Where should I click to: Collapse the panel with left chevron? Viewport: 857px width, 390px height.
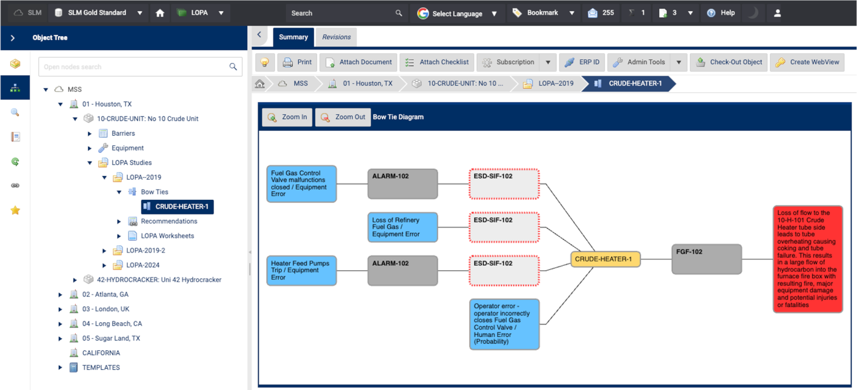[x=259, y=35]
